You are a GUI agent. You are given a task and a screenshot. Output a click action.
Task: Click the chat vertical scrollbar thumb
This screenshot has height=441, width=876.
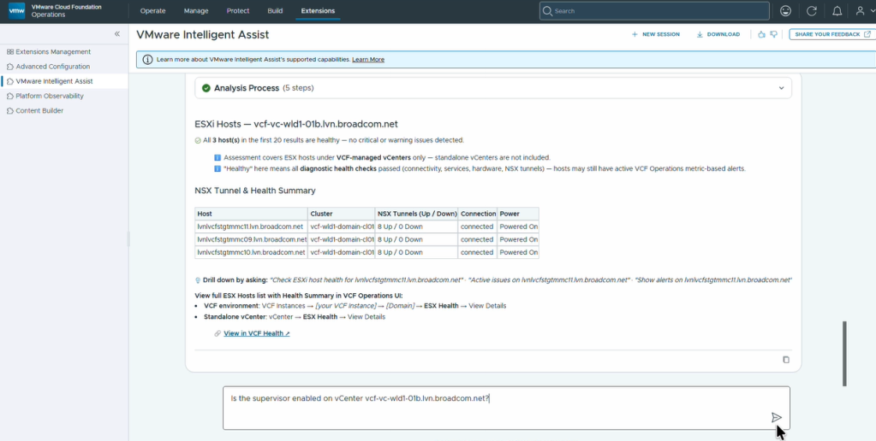pyautogui.click(x=844, y=354)
